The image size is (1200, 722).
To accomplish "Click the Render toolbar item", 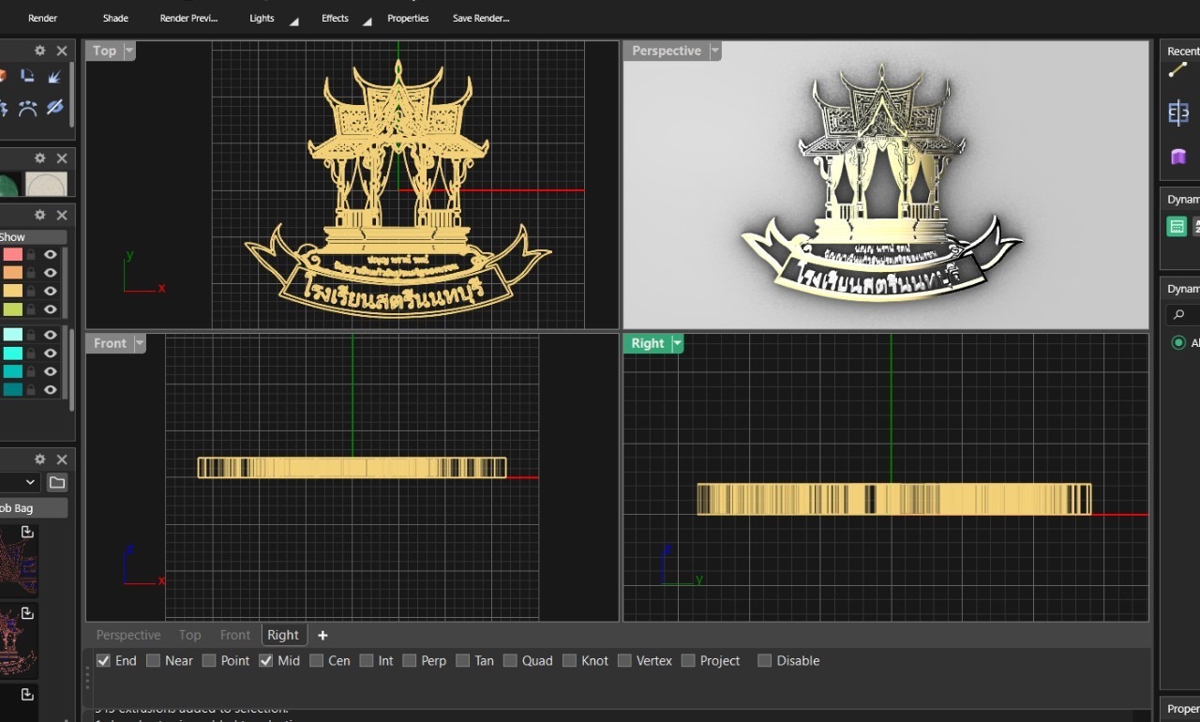I will (x=42, y=18).
